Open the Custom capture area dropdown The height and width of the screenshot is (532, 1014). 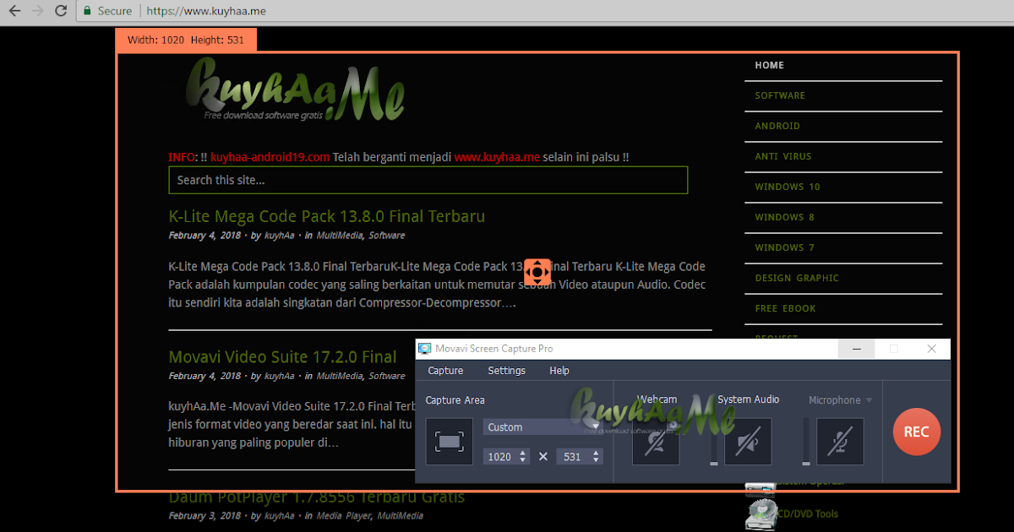pyautogui.click(x=542, y=427)
